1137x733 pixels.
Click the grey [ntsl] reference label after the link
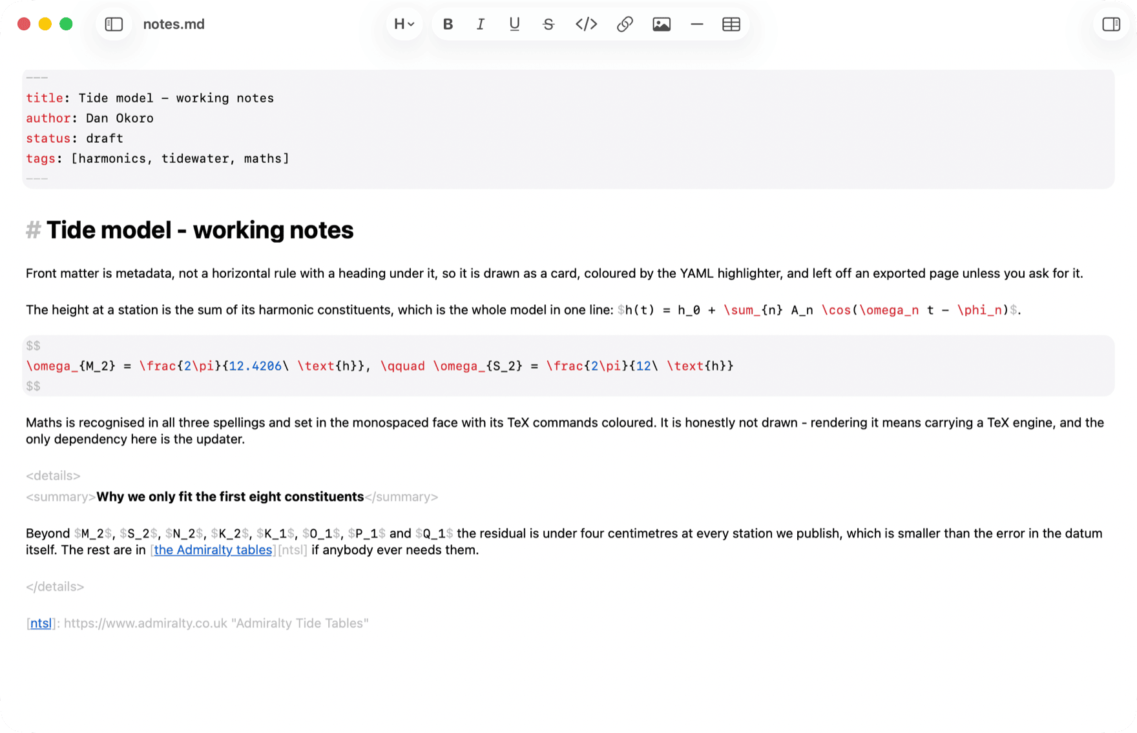coord(293,550)
